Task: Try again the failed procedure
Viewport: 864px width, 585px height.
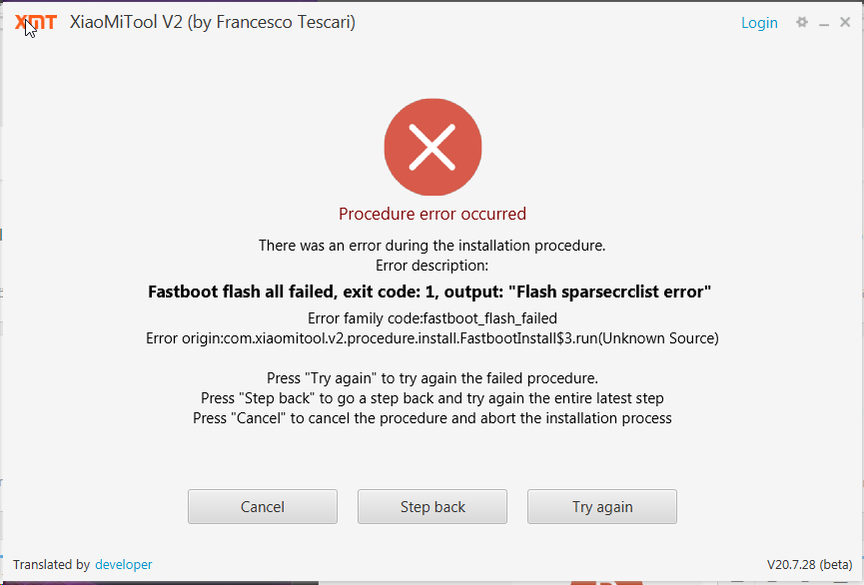Action: point(602,507)
